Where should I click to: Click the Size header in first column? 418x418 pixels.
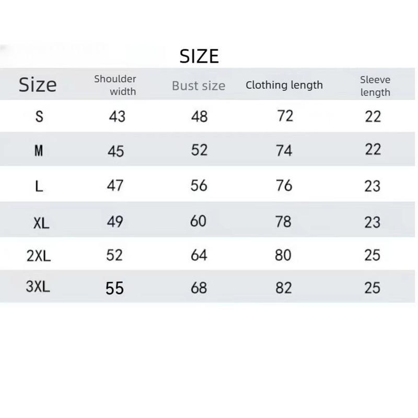pyautogui.click(x=38, y=85)
